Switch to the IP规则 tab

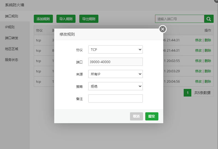tap(15, 27)
